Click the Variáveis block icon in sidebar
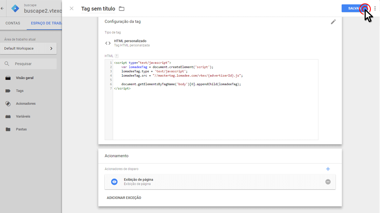 [x=8, y=117]
